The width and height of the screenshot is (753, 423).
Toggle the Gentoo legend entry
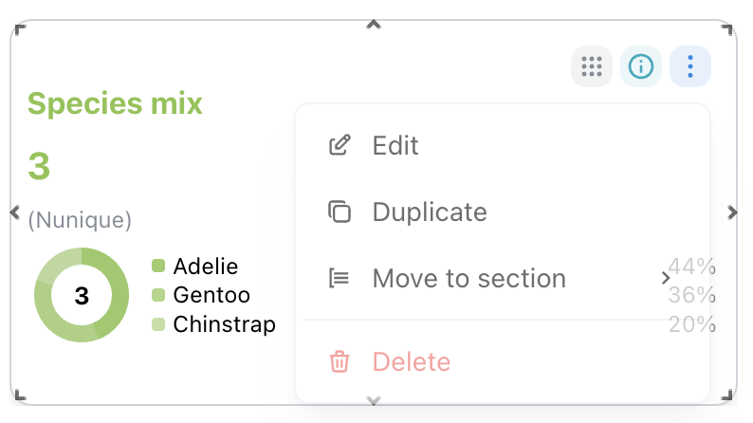click(x=201, y=295)
